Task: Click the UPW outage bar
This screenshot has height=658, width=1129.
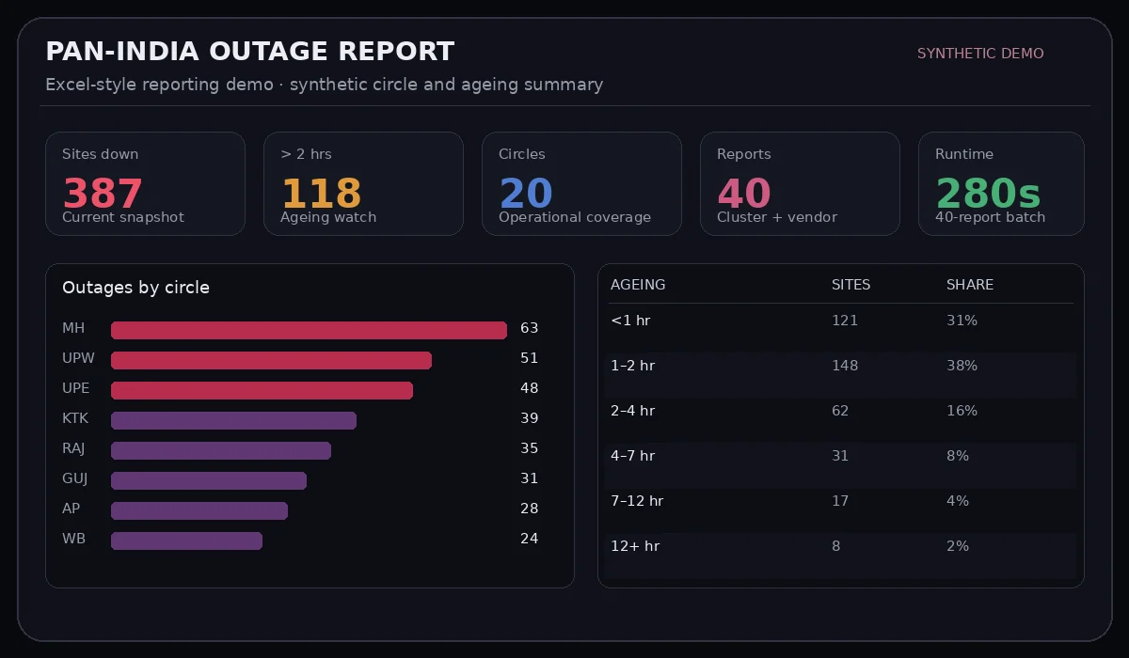Action: click(x=271, y=360)
